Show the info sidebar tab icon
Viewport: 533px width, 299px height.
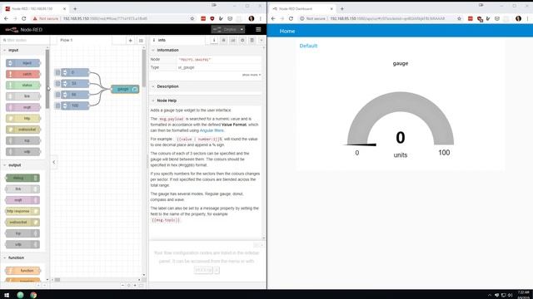point(214,41)
